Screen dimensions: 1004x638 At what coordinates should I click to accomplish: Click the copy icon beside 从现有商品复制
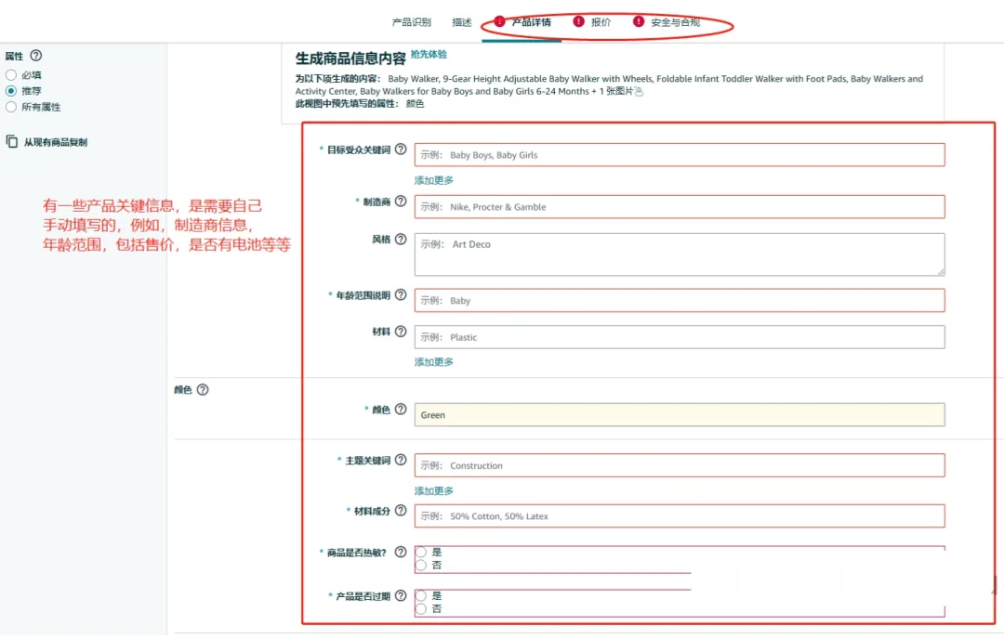pos(11,141)
